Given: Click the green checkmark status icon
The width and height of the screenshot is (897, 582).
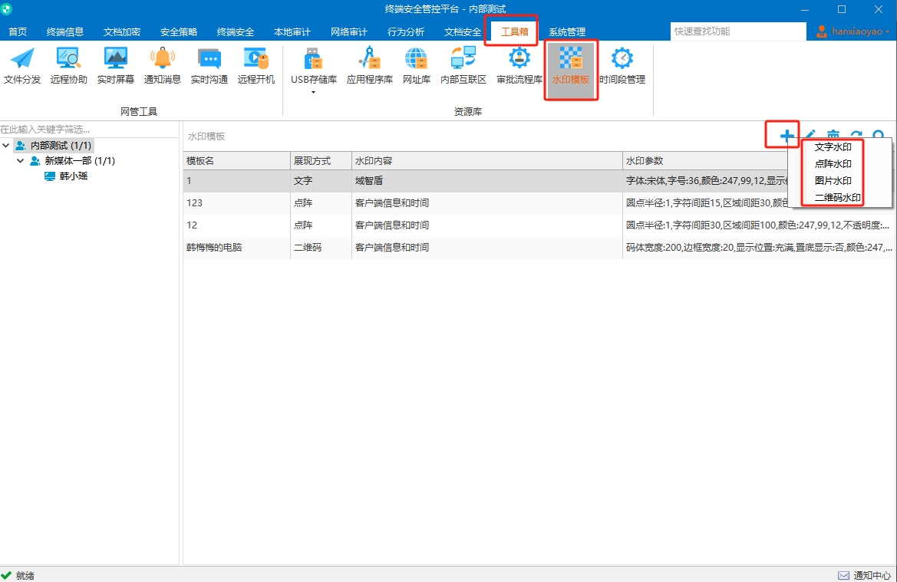Looking at the screenshot, I should pos(6,575).
